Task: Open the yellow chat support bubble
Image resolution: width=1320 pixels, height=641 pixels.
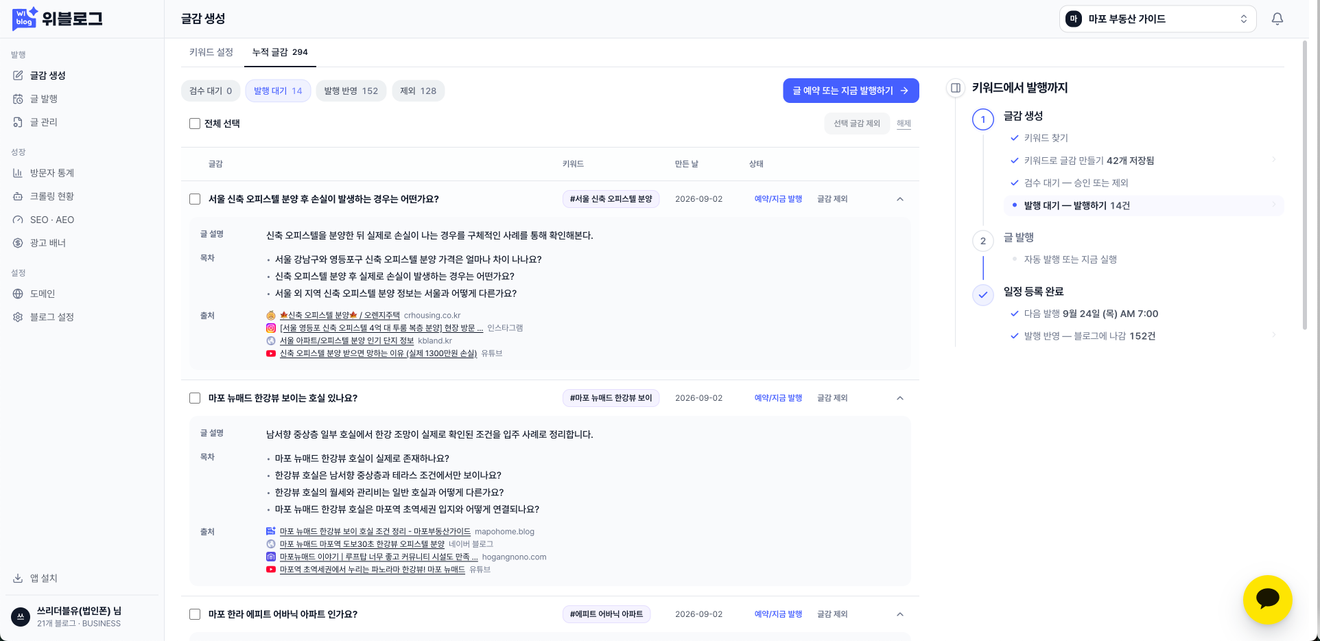Action: pyautogui.click(x=1267, y=599)
